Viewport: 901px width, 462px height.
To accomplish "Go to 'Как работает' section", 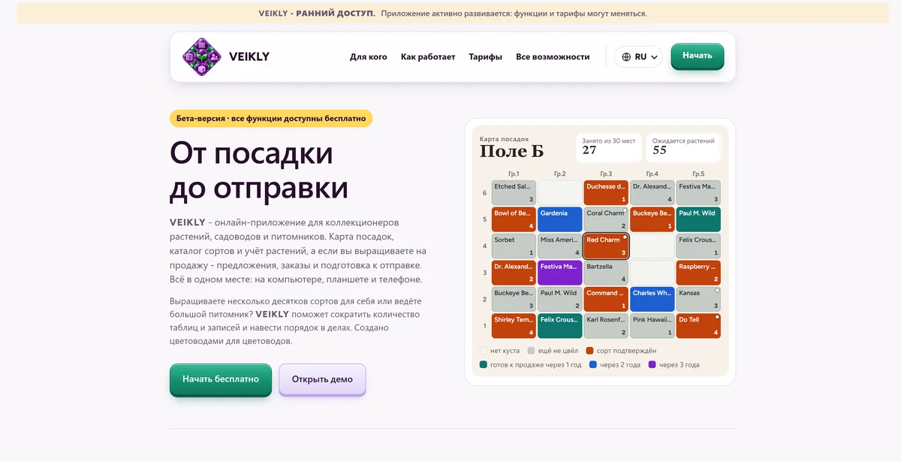I will [428, 56].
